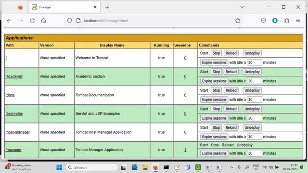Undeploy the root / application
Viewport: 308px width, 173px height.
click(x=252, y=53)
